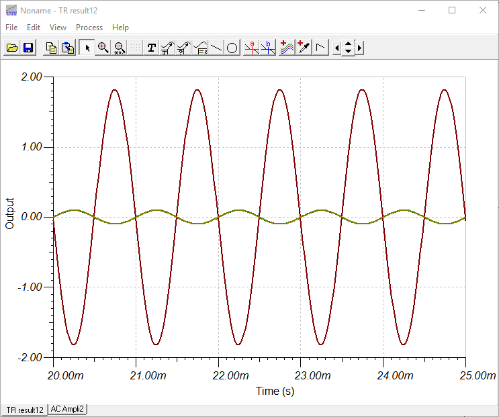The width and height of the screenshot is (499, 417).
Task: Click the large dark red sine curve
Action: point(115,90)
